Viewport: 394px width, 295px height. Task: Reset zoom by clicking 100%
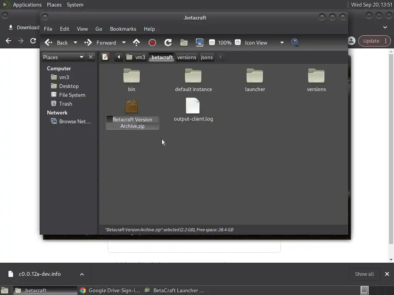(x=224, y=43)
